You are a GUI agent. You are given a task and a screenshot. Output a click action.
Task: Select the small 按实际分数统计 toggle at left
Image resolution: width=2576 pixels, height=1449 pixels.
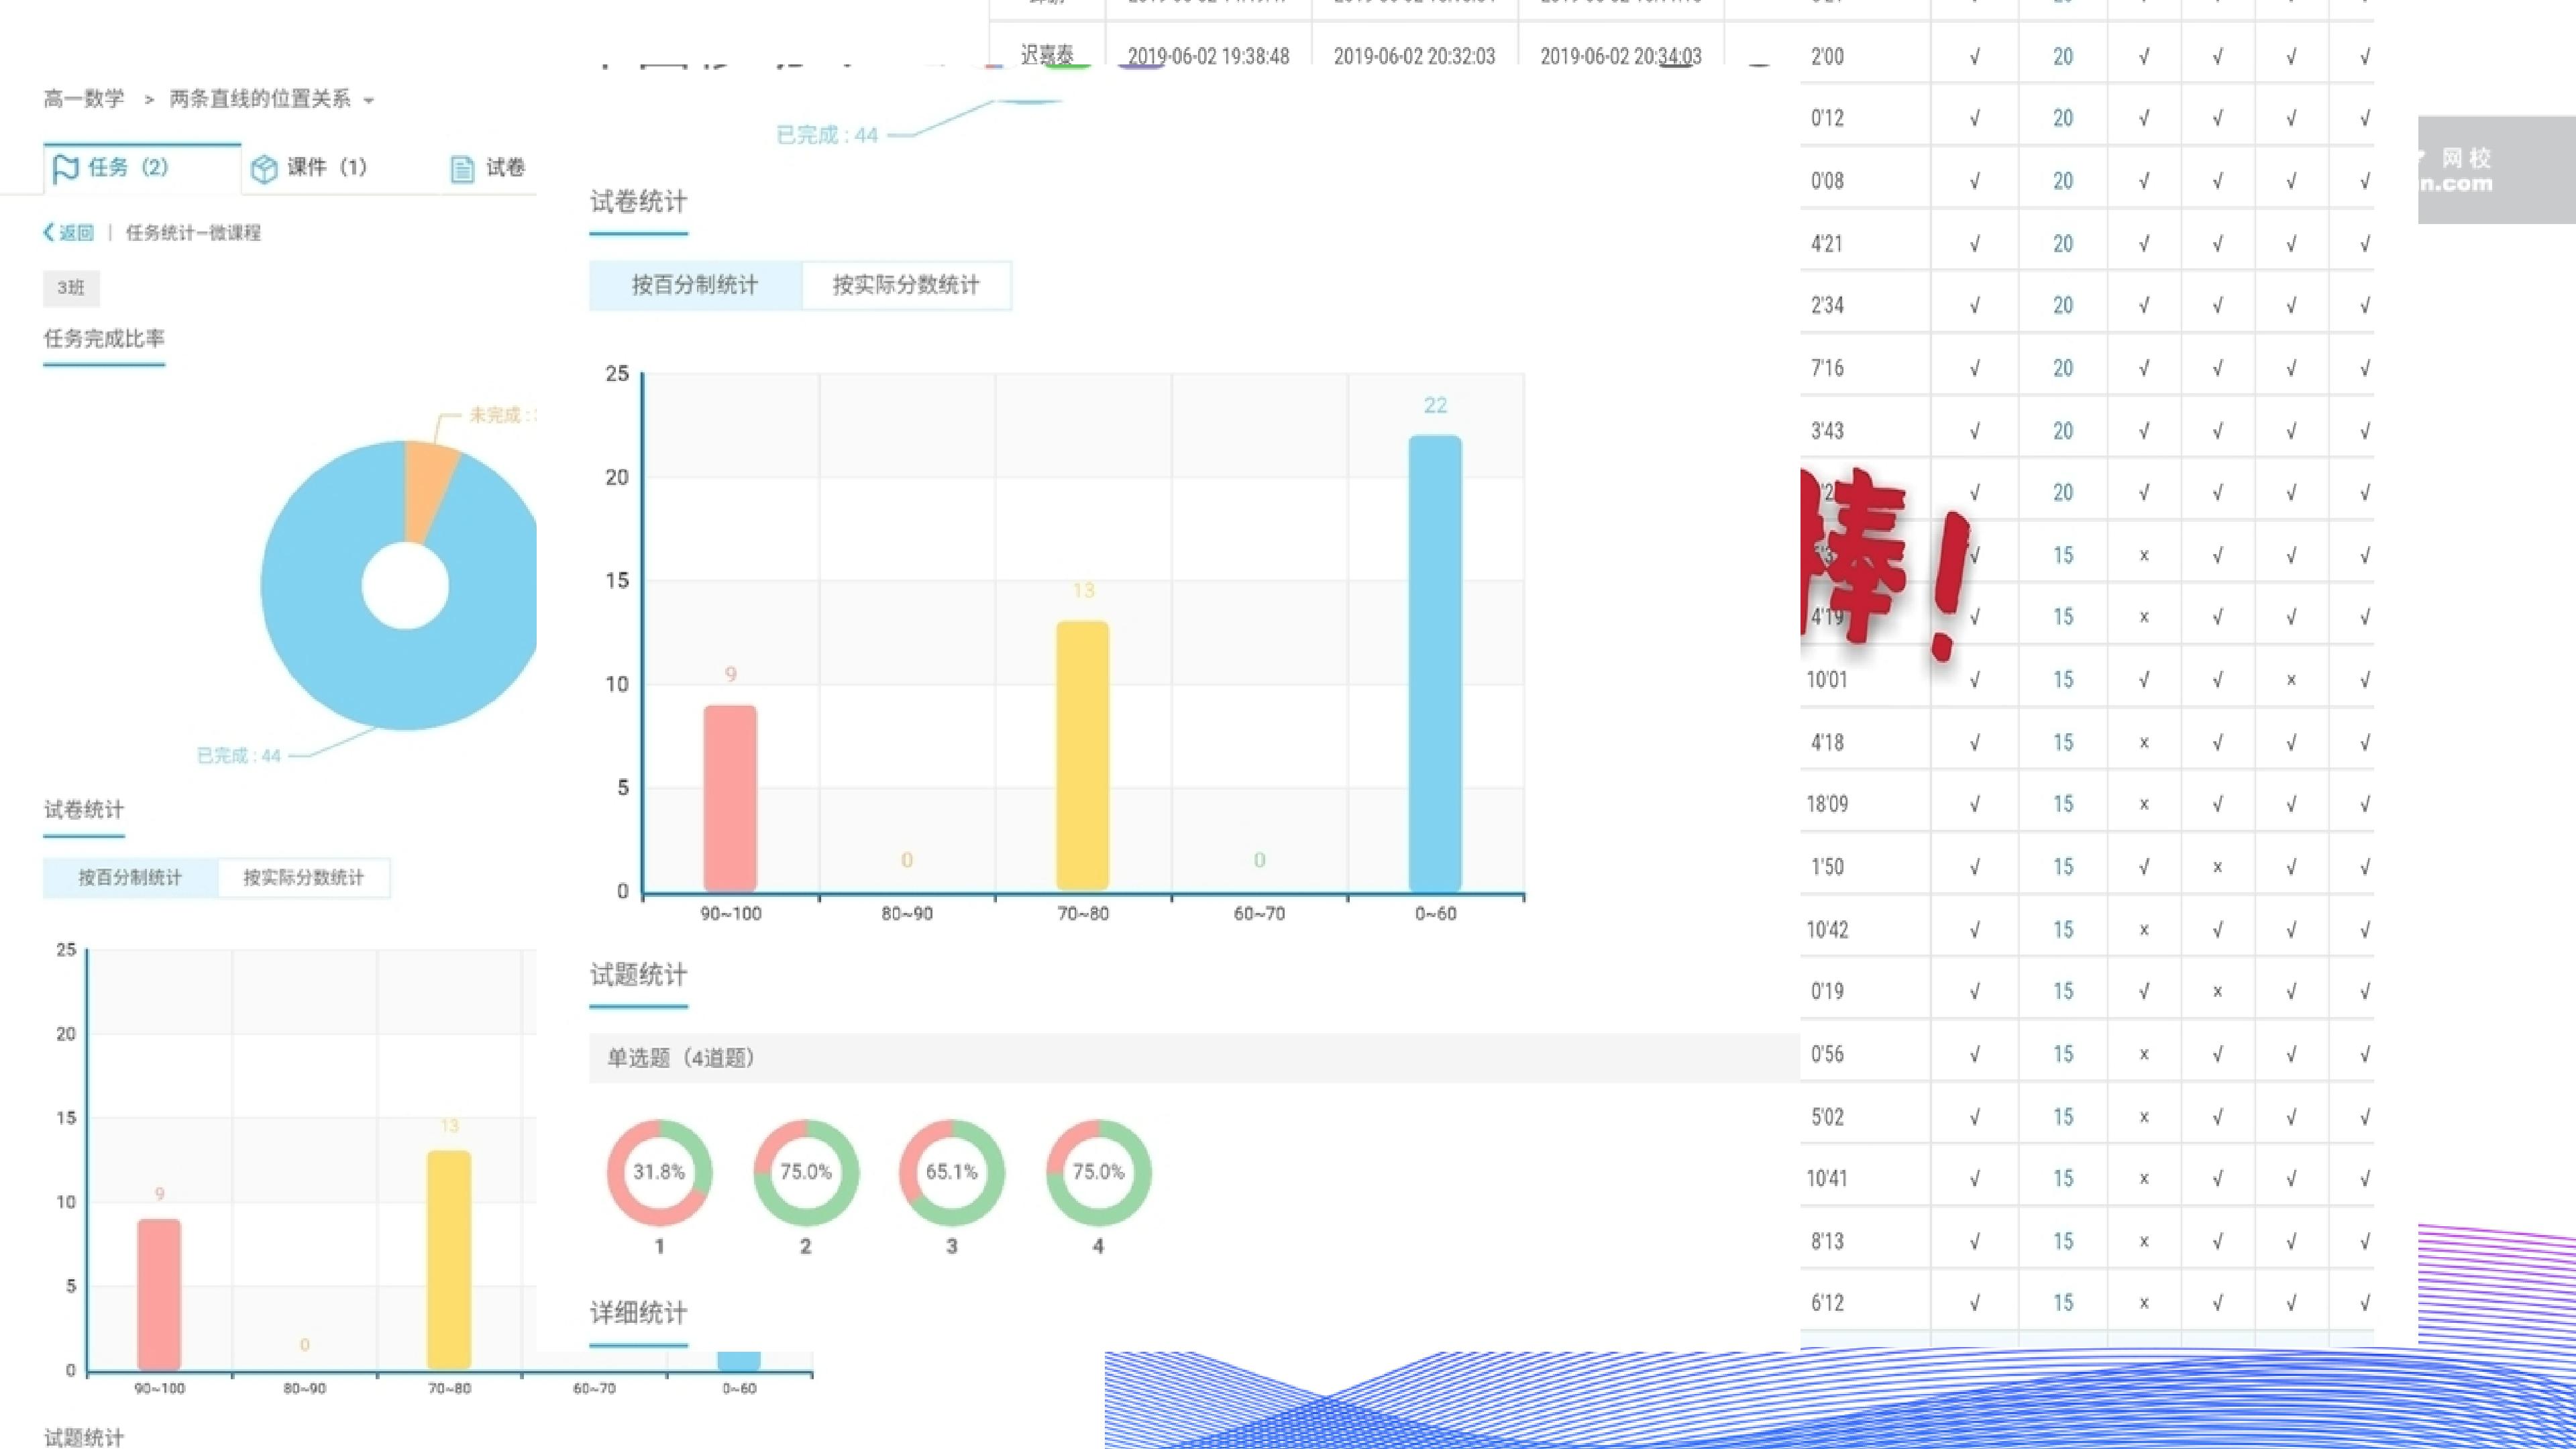303,877
